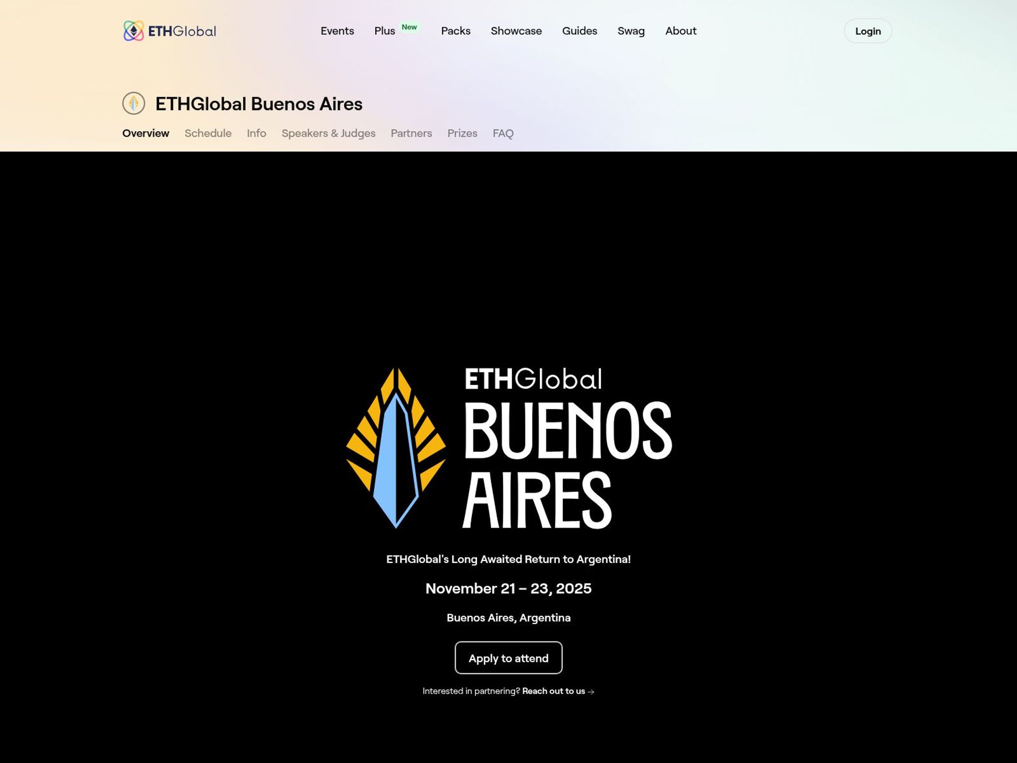1017x763 pixels.
Task: Open the Partners tab
Action: 411,133
